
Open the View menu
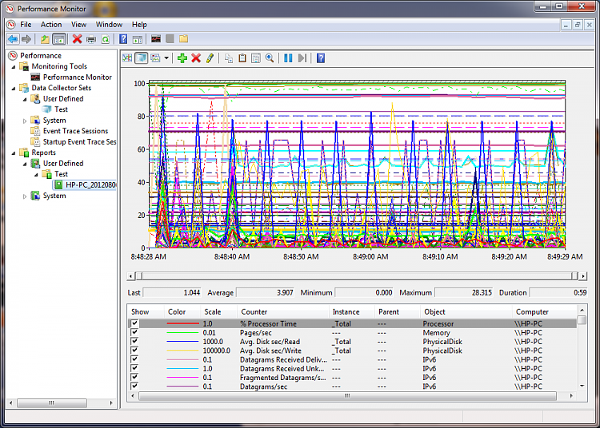click(78, 25)
